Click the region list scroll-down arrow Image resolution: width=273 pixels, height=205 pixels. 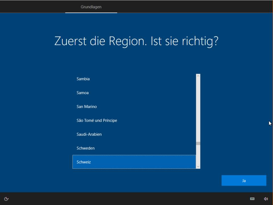198,166
